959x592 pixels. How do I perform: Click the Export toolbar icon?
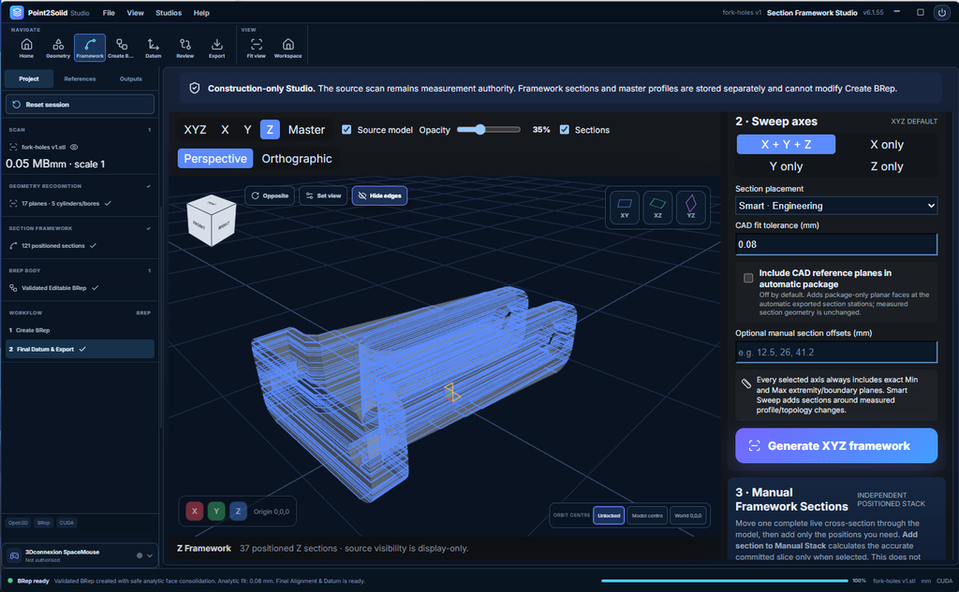tap(216, 48)
